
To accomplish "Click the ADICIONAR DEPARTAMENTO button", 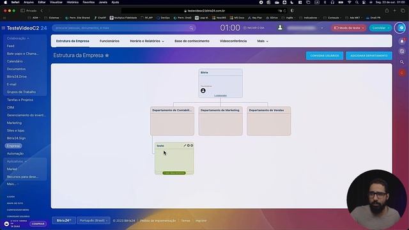I will click(369, 56).
